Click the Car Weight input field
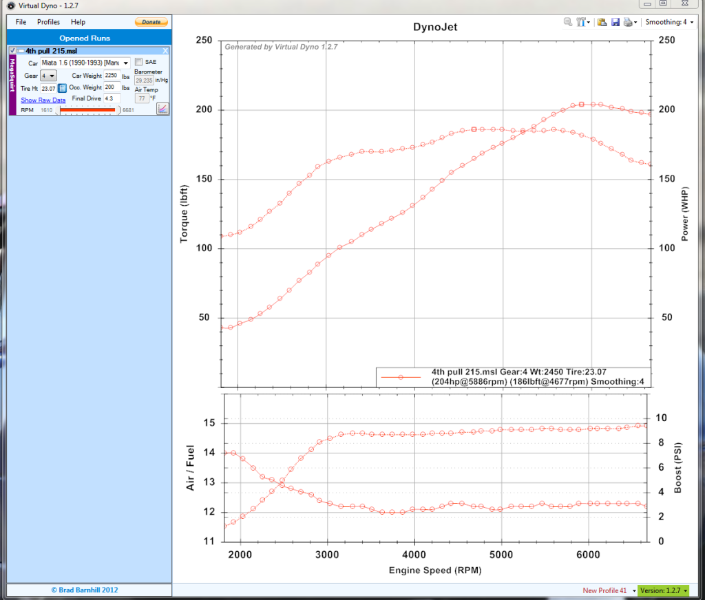The image size is (705, 600). point(112,75)
